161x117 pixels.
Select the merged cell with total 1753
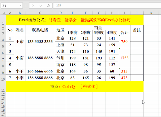click(x=124, y=58)
